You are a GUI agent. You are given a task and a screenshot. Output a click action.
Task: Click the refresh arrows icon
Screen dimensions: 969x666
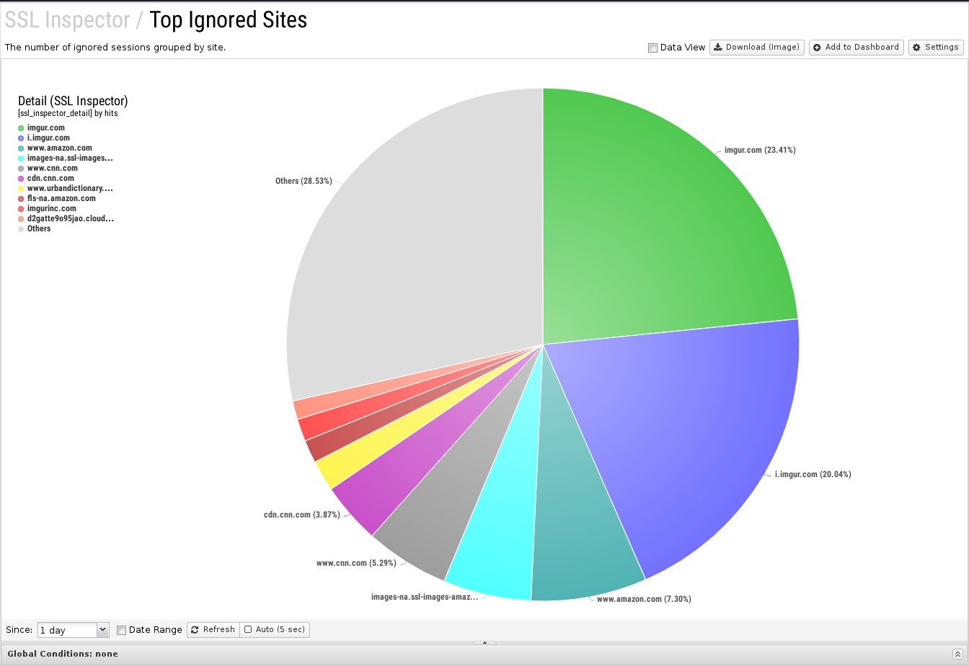click(x=195, y=630)
